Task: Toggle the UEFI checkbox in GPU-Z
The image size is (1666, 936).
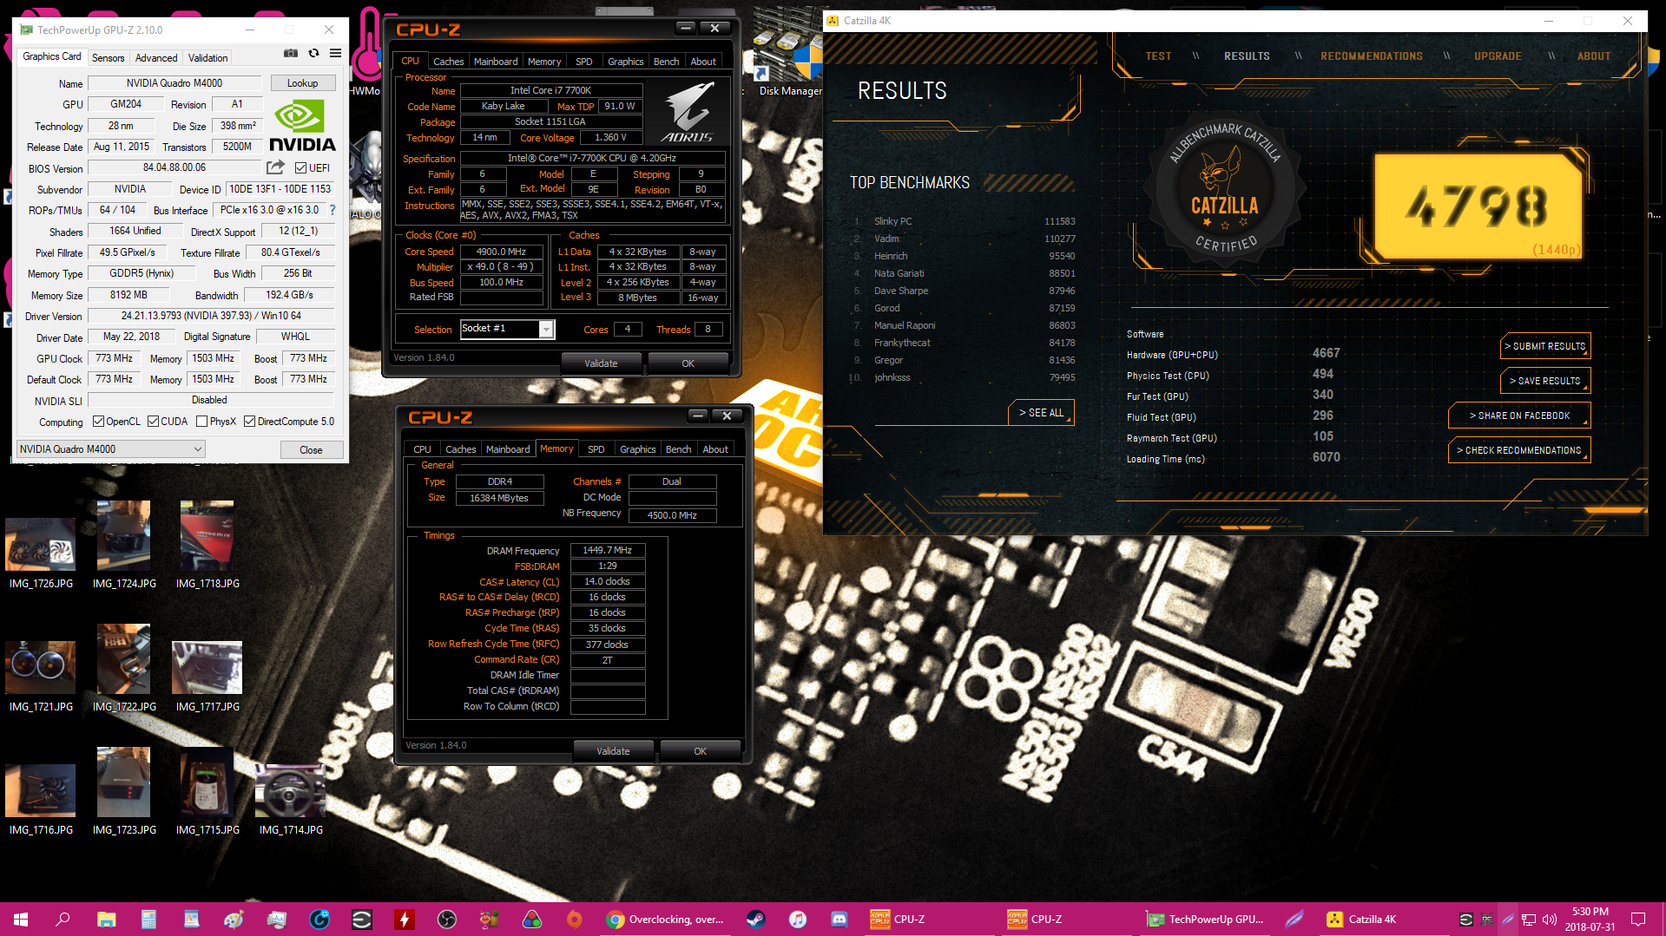Action: click(x=300, y=168)
